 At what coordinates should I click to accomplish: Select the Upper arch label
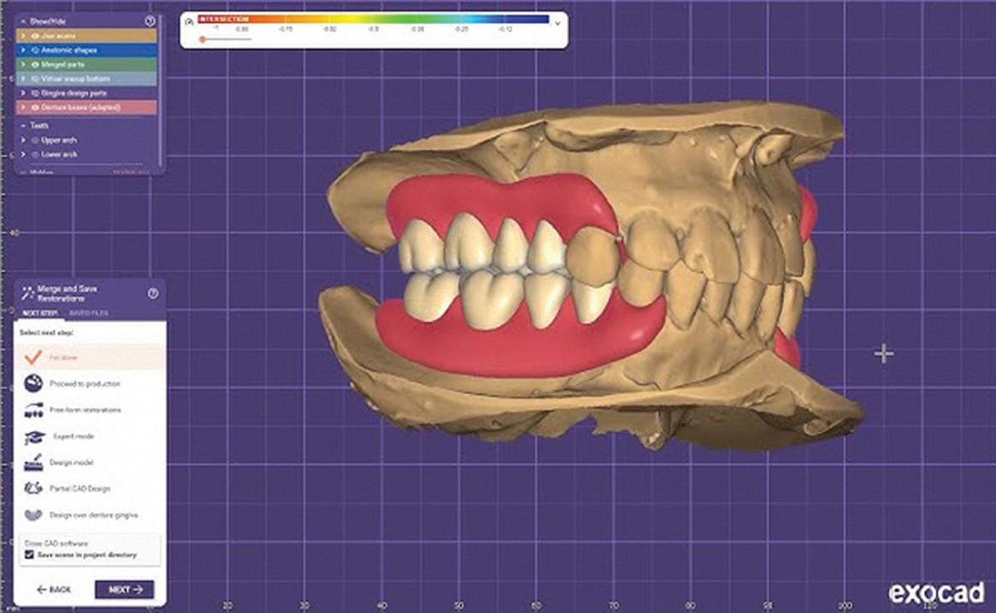(x=59, y=139)
